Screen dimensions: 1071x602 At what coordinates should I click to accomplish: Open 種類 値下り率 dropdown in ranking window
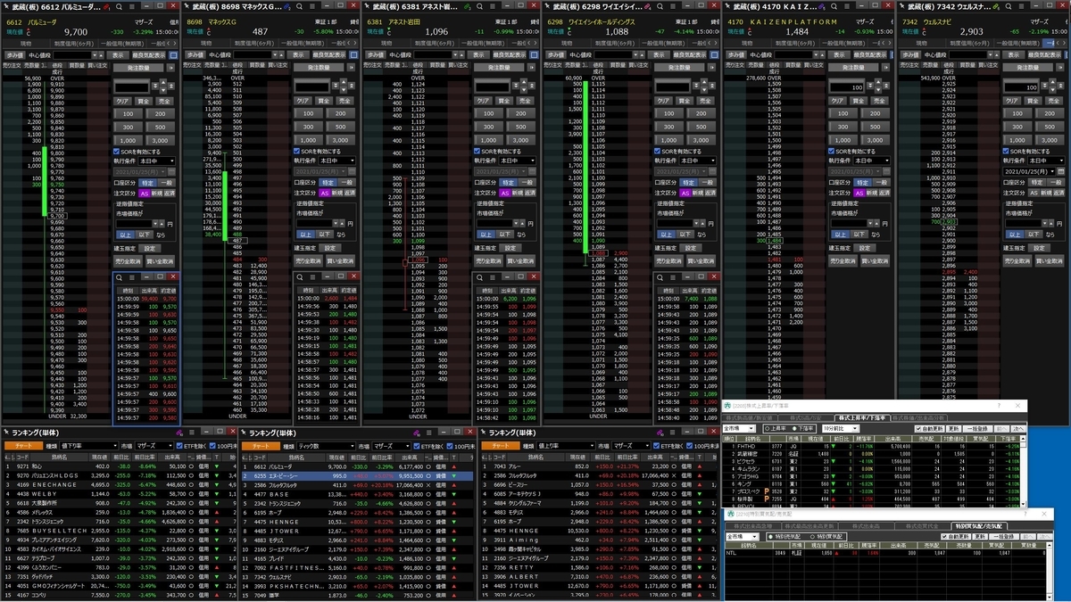click(x=88, y=446)
